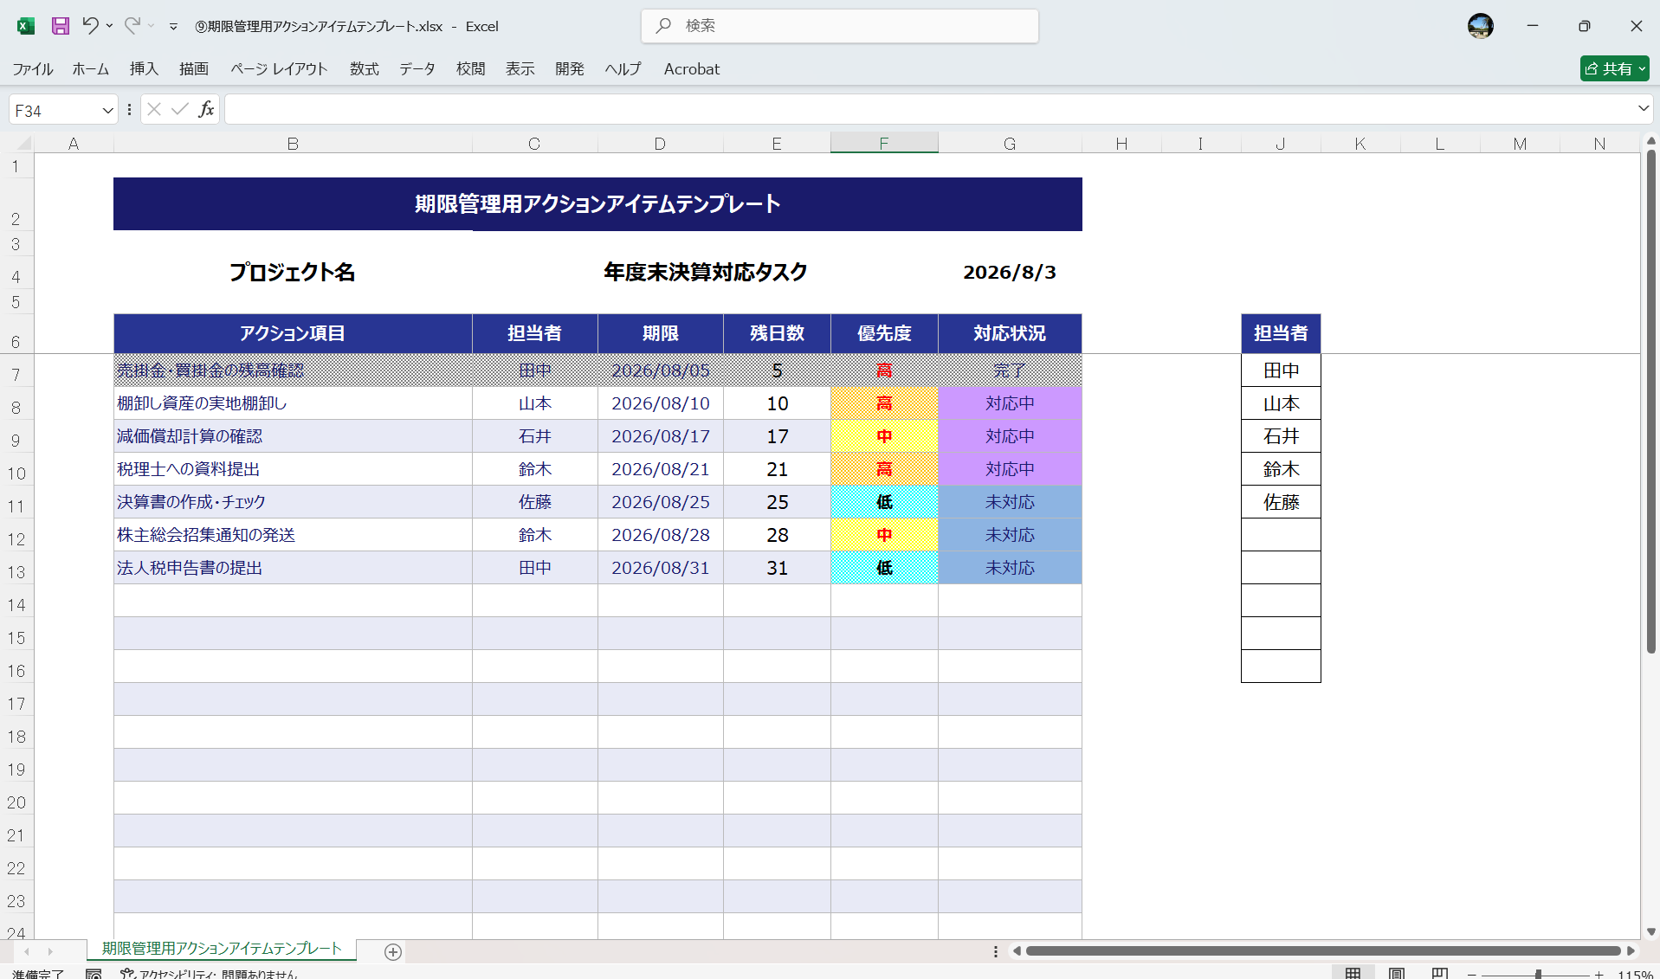The height and width of the screenshot is (979, 1660).
Task: Click the formula bar cancel X icon
Action: [x=154, y=109]
